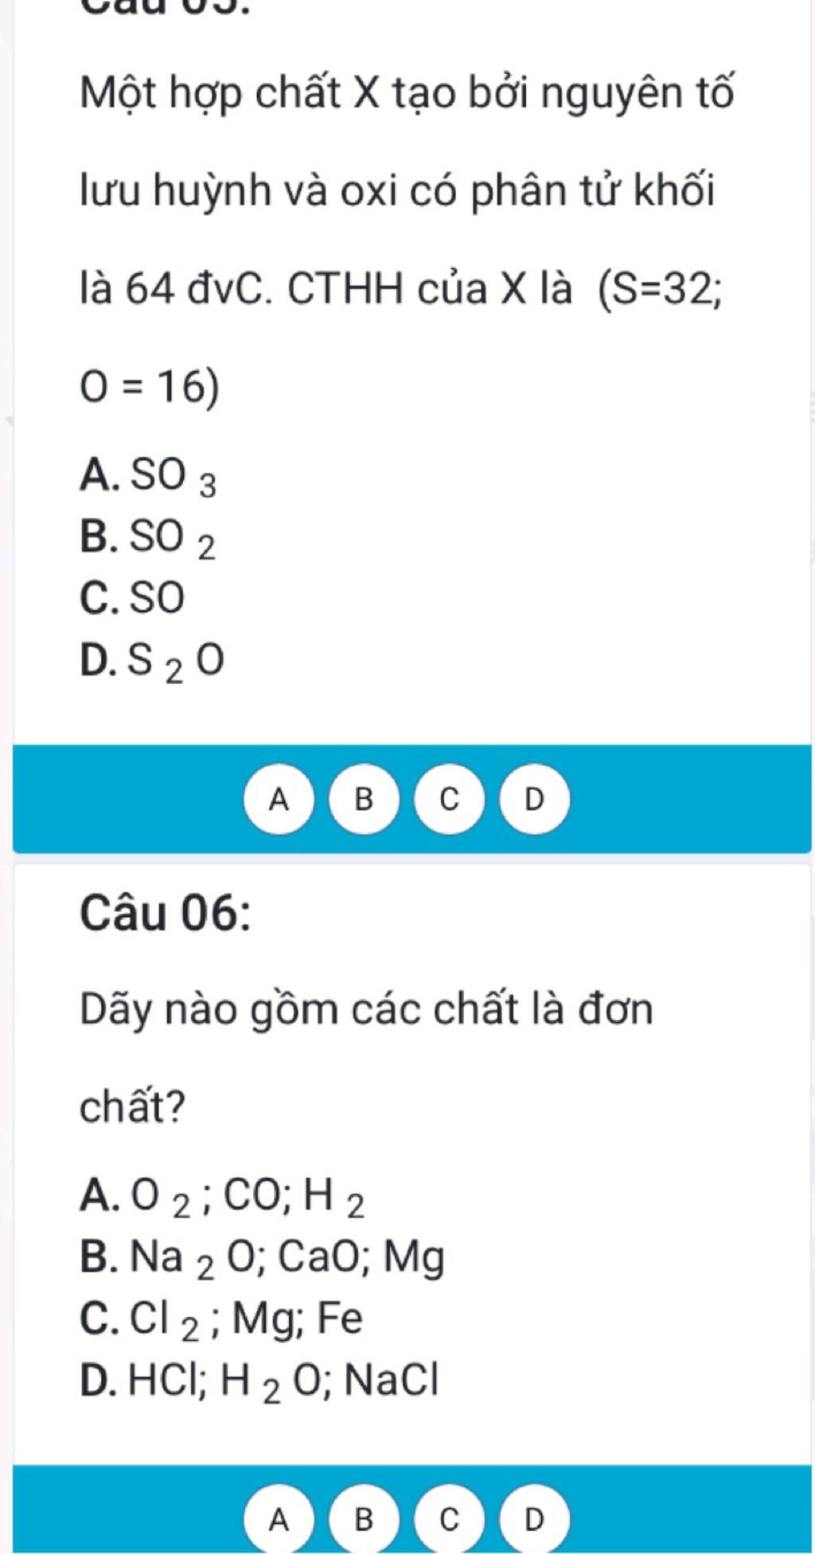Screen dimensions: 815x1554
Task: Select bubble A for Câu 06
Action: tap(279, 1519)
